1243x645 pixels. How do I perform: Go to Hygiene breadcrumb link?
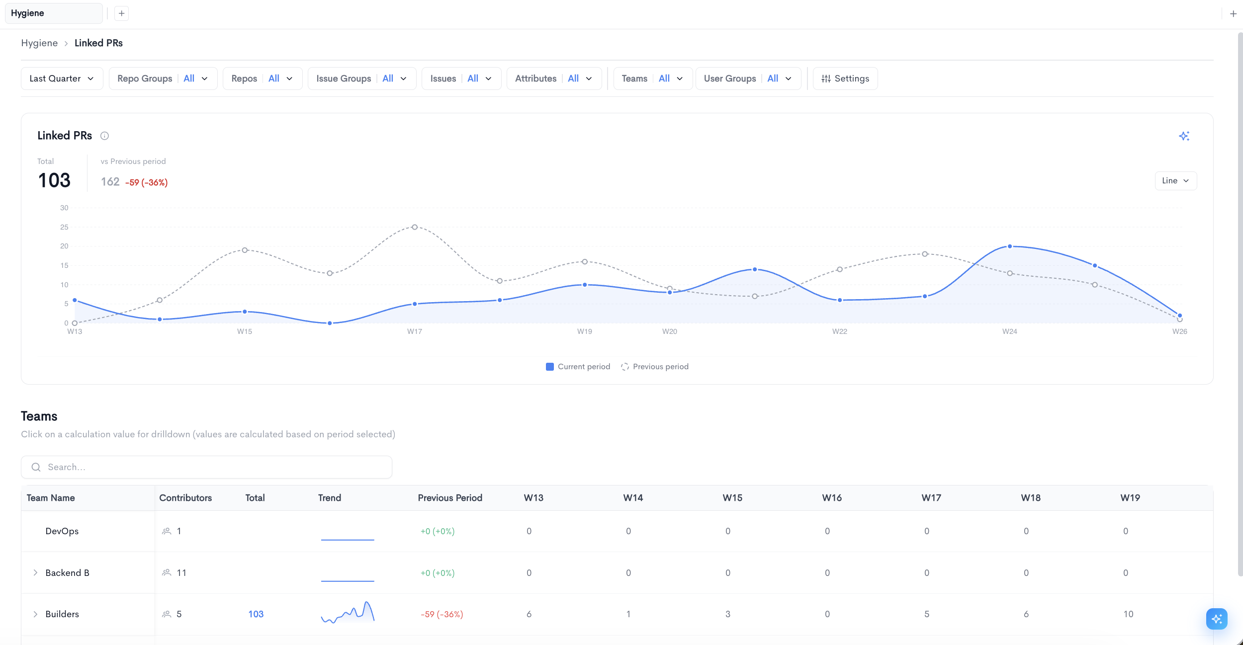[39, 43]
